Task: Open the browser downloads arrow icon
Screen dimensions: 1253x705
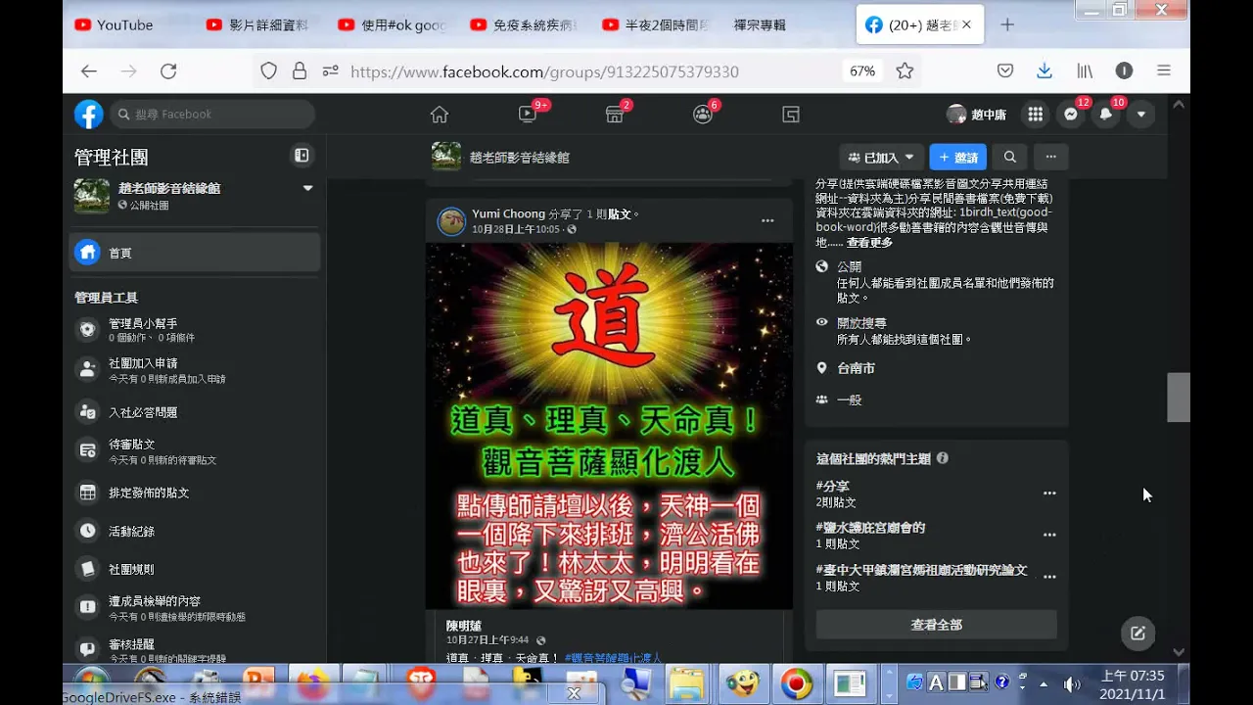Action: 1044,71
